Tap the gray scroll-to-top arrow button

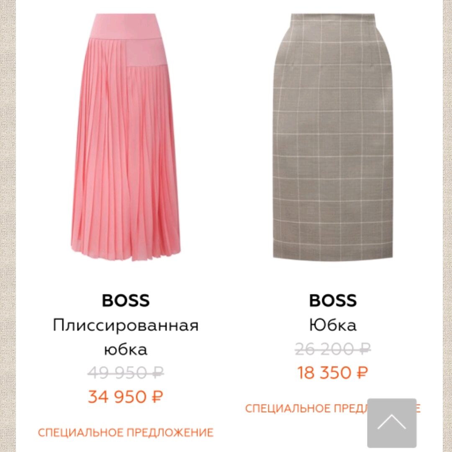click(392, 423)
